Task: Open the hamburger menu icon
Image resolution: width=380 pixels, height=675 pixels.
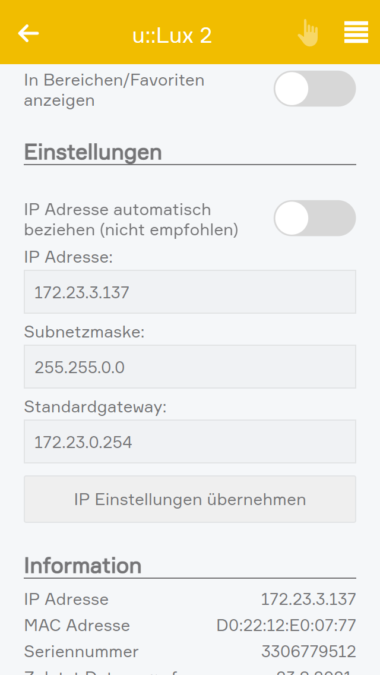Action: click(356, 33)
